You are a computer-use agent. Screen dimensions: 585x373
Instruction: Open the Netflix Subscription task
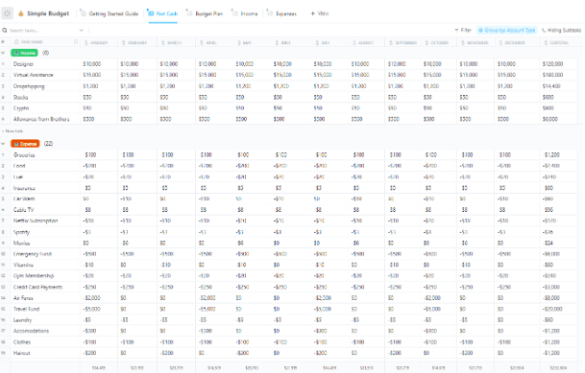click(36, 221)
